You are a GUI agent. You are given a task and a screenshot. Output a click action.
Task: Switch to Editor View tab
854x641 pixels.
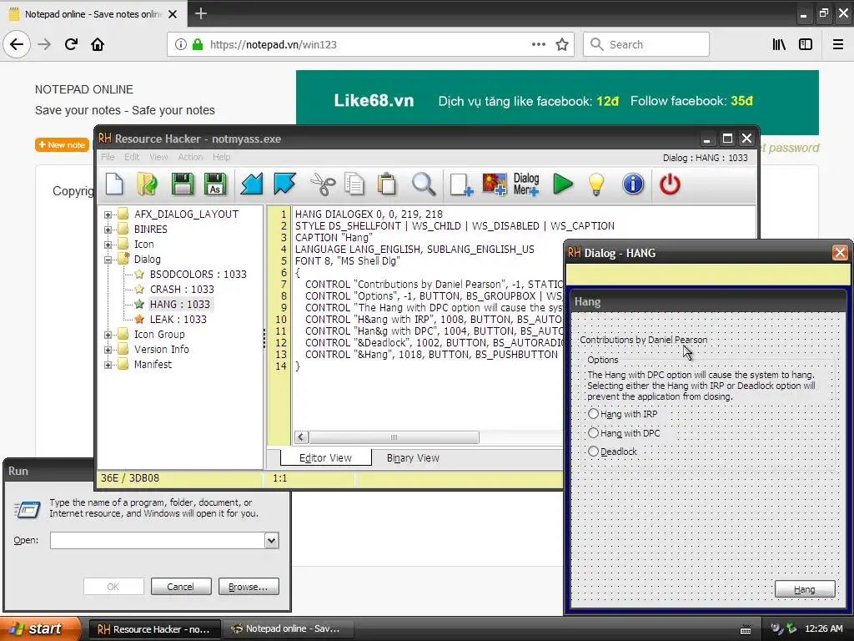pyautogui.click(x=326, y=458)
